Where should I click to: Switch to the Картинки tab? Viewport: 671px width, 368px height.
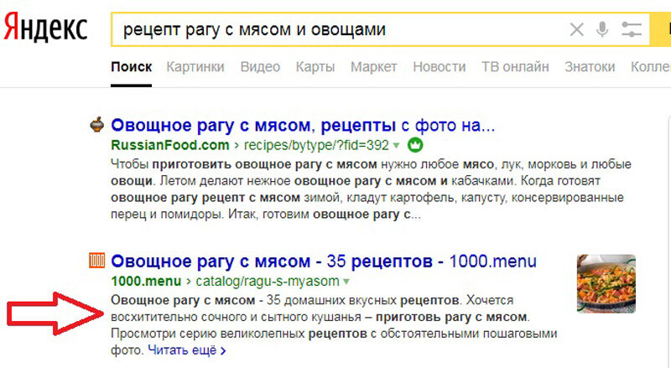195,67
